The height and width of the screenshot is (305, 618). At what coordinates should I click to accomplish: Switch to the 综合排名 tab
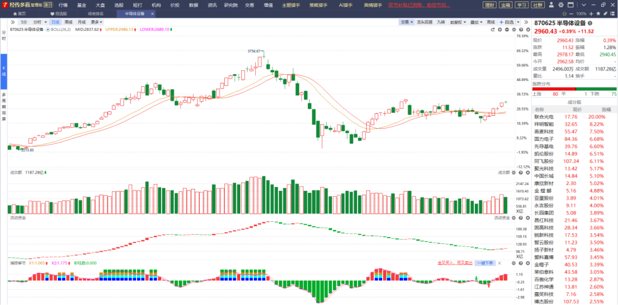pyautogui.click(x=96, y=14)
